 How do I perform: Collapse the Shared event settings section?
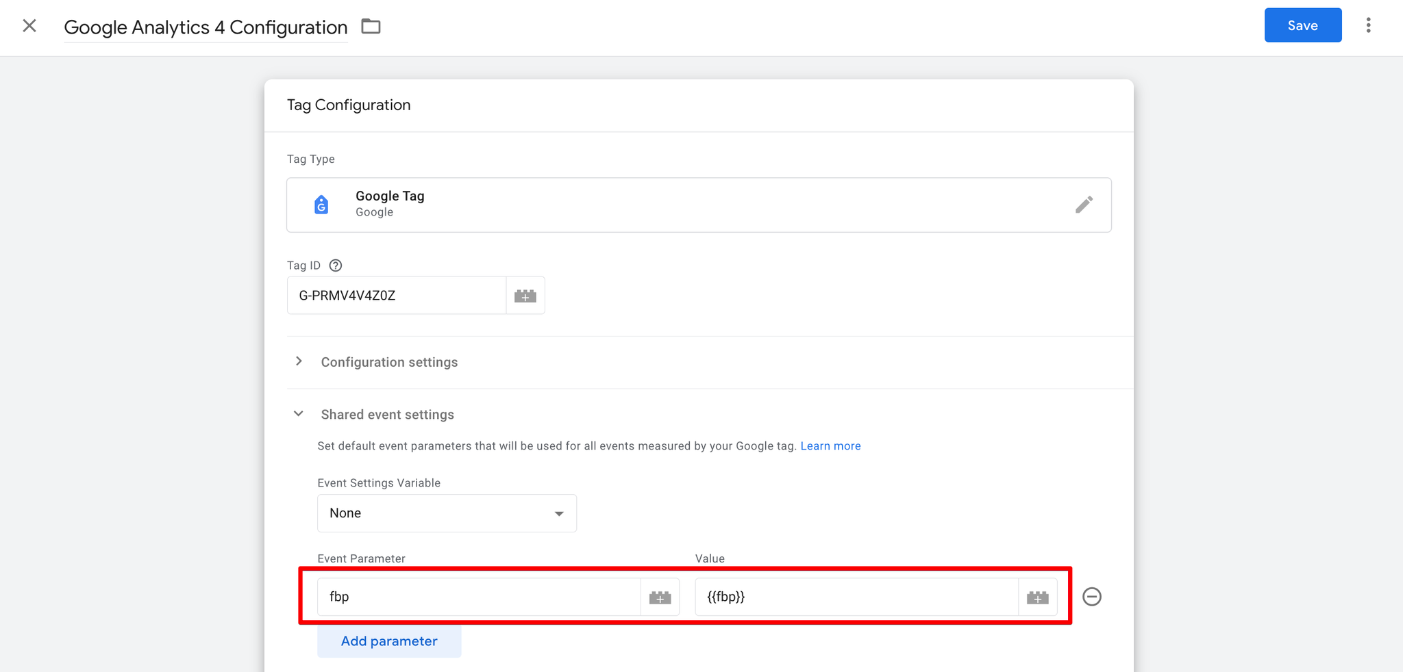click(x=299, y=414)
